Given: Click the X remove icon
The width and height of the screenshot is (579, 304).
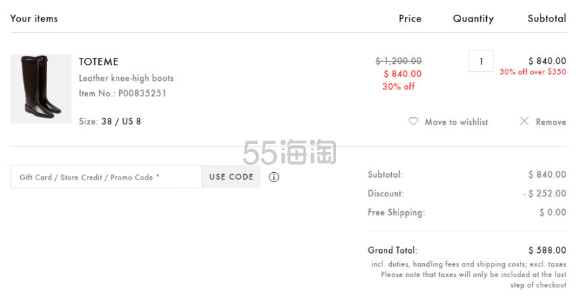Looking at the screenshot, I should pyautogui.click(x=524, y=122).
